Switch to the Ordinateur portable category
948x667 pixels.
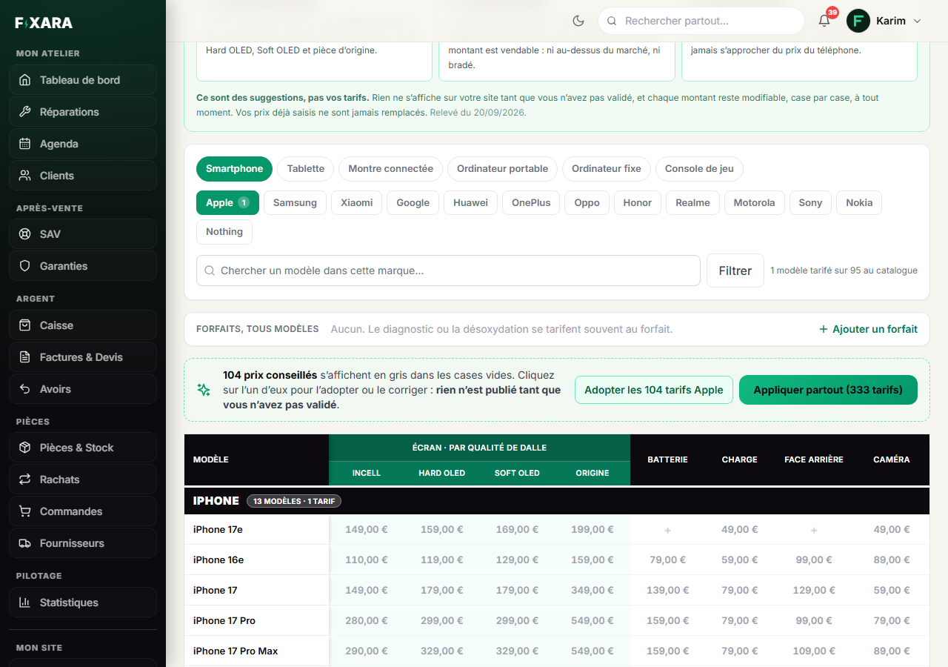(502, 169)
